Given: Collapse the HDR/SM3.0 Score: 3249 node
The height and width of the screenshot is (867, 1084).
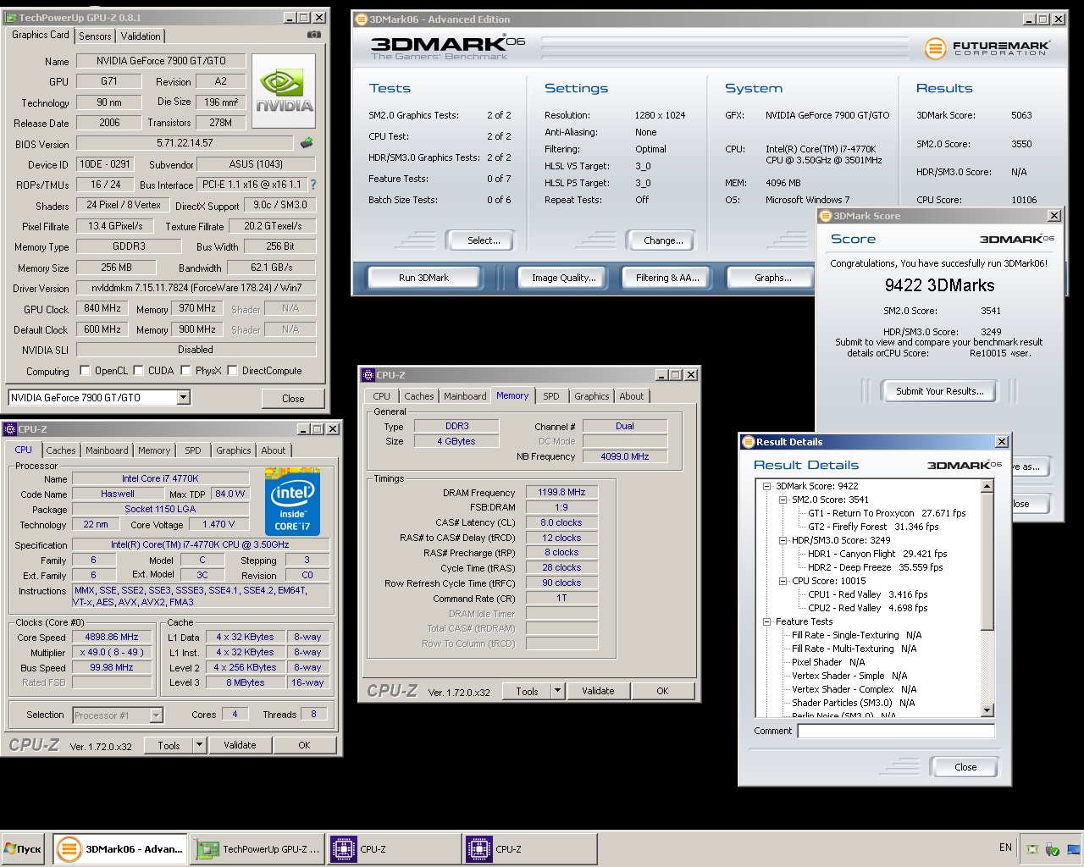Looking at the screenshot, I should click(x=783, y=540).
